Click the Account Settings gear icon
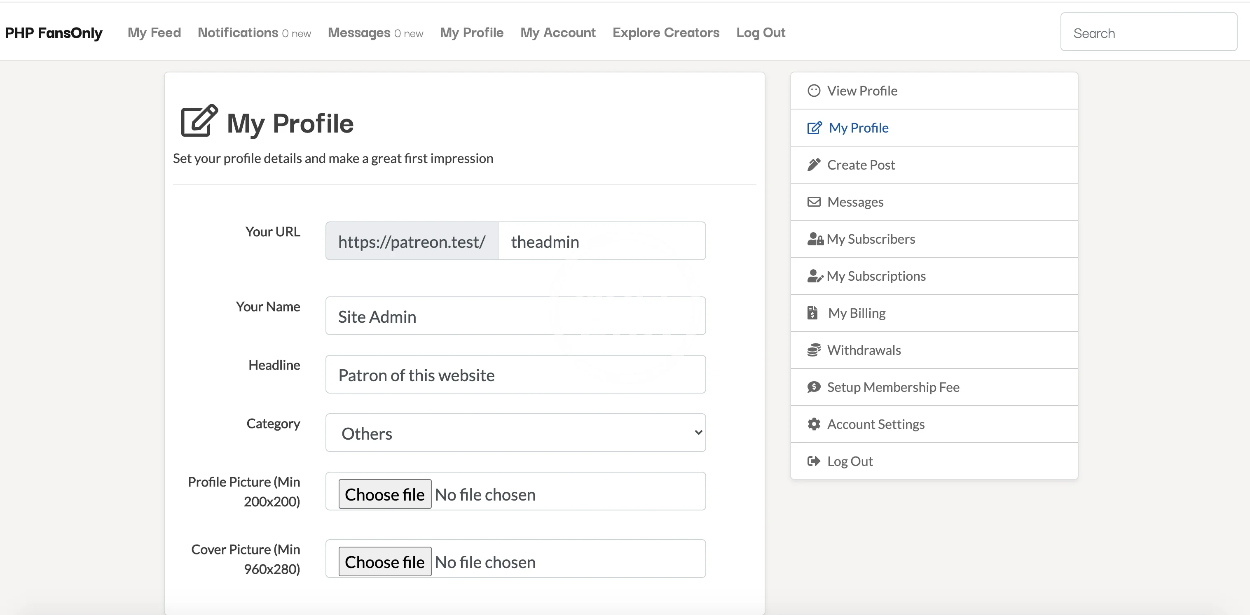 point(814,424)
